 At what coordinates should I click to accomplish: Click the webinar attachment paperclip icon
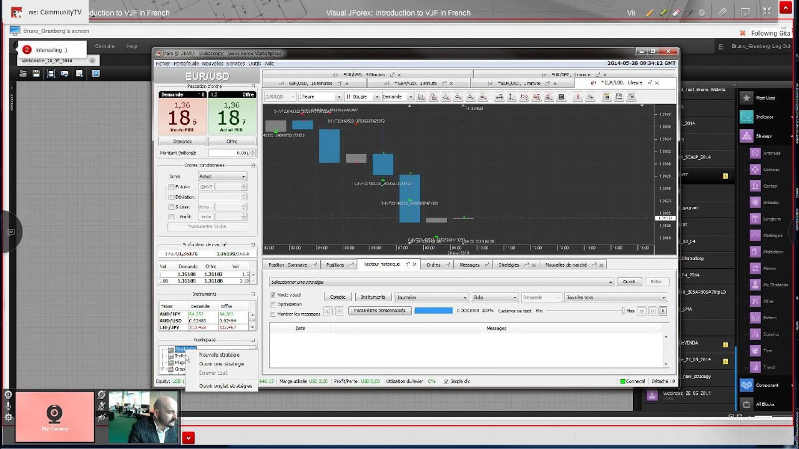click(722, 12)
